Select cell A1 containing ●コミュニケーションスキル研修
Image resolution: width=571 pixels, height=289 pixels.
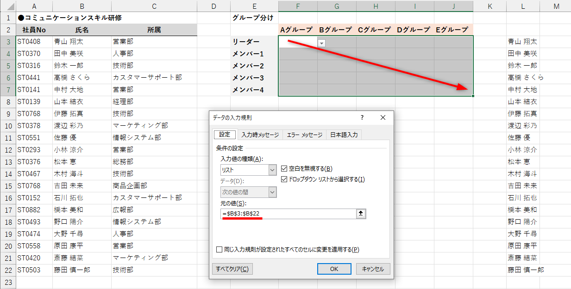tap(34, 17)
